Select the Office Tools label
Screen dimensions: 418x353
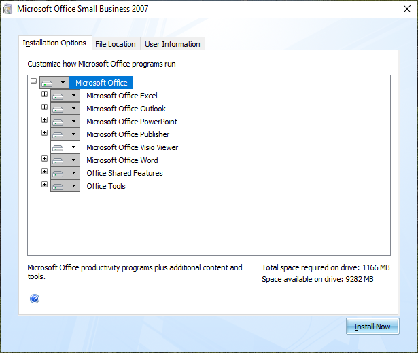(x=106, y=186)
